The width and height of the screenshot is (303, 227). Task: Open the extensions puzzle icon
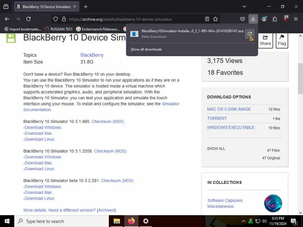pyautogui.click(x=275, y=19)
